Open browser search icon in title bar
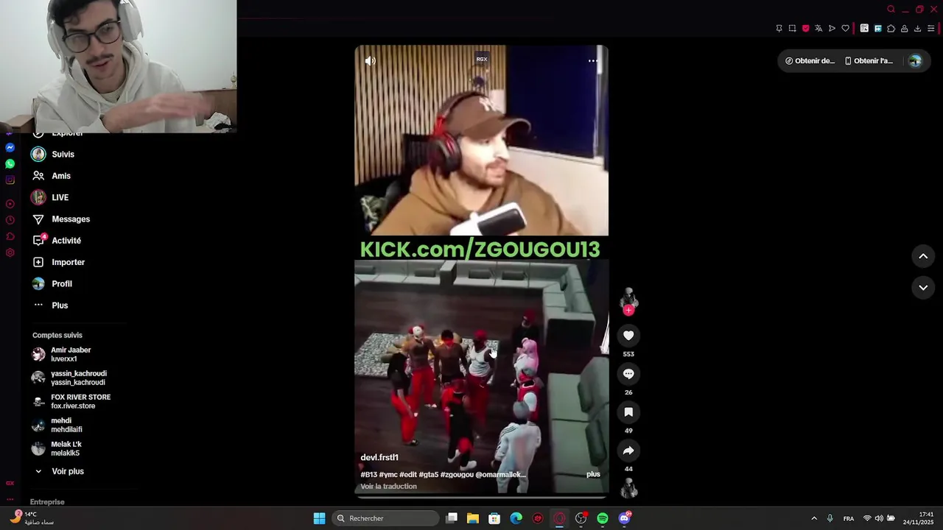 click(891, 10)
